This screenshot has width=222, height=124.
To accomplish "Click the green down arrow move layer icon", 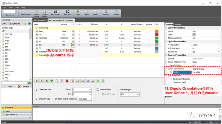I will [103, 81].
